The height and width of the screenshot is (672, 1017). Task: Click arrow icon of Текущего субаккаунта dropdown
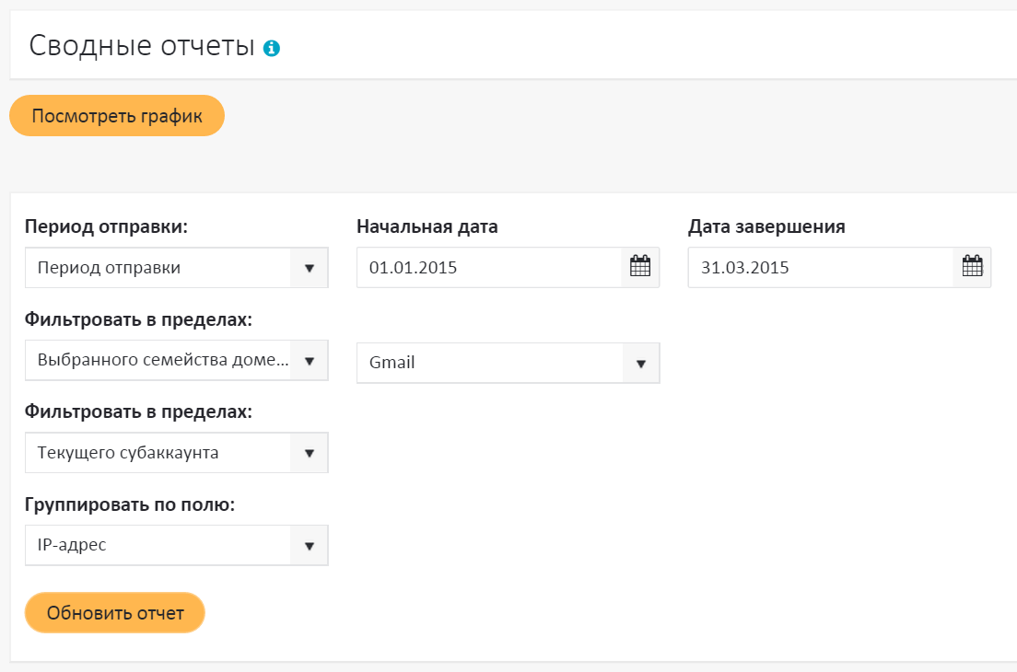[x=310, y=453]
